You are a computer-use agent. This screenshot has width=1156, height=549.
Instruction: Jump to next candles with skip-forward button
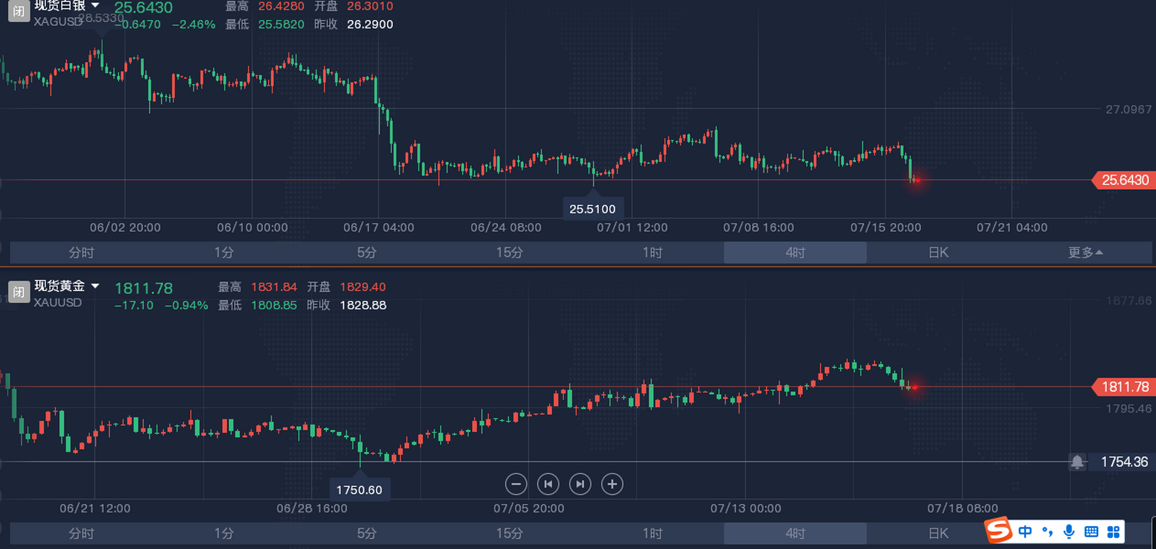click(x=580, y=484)
